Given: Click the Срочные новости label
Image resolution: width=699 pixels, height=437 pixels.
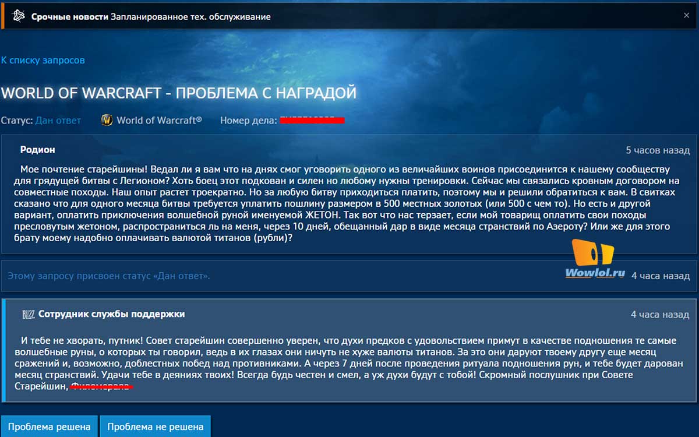Looking at the screenshot, I should point(70,16).
